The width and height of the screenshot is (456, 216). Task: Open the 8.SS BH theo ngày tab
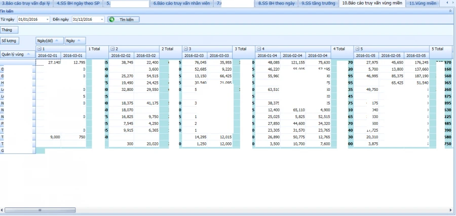coord(276,4)
